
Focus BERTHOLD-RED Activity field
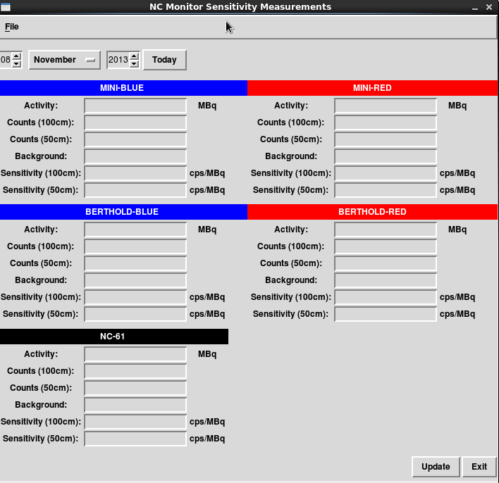point(386,230)
